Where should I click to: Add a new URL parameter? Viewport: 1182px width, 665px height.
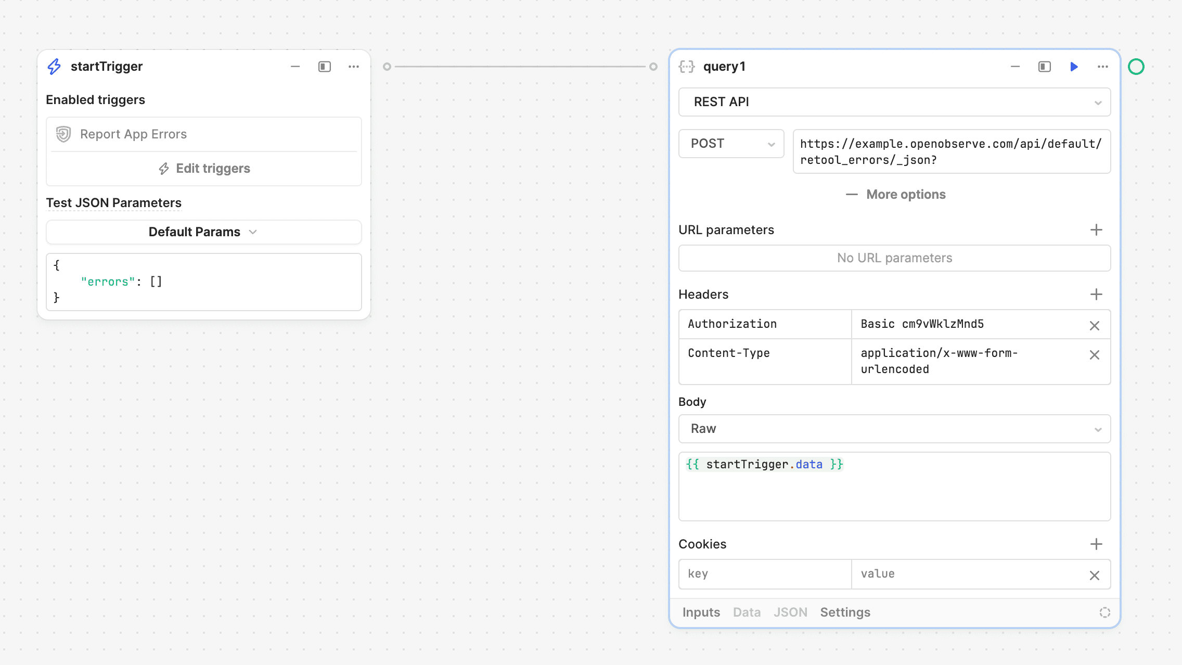[1096, 229]
